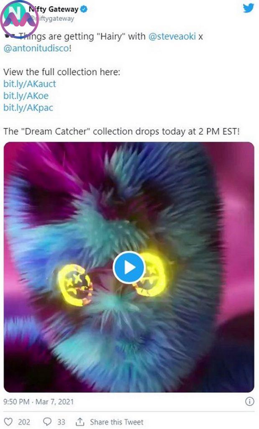Viewport: 259px width, 429px height.
Task: Click the furry cat video thumbnail
Action: 129,267
